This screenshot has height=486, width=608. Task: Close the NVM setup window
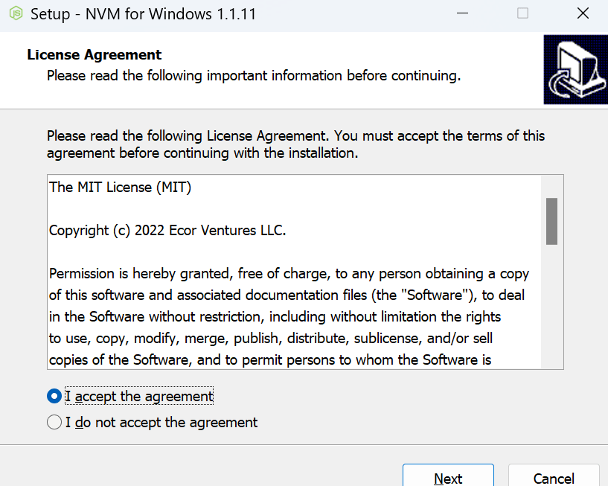click(583, 13)
